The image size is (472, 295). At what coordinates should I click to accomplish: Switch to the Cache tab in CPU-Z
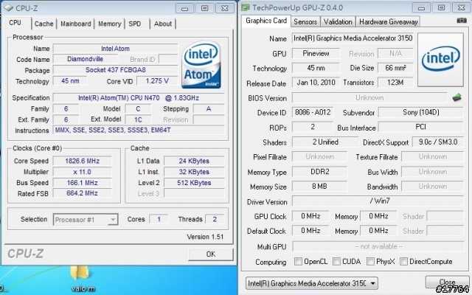pyautogui.click(x=44, y=24)
